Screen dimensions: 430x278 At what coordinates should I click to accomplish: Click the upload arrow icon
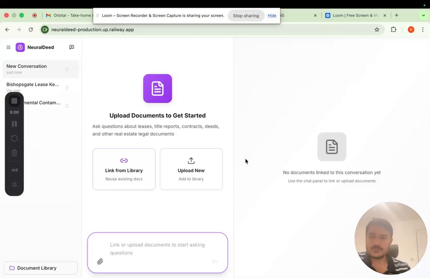coord(191,161)
